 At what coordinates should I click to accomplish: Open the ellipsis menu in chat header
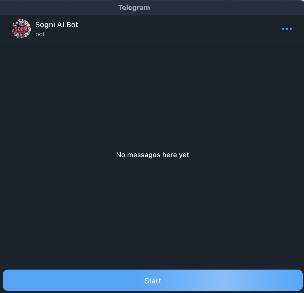287,29
